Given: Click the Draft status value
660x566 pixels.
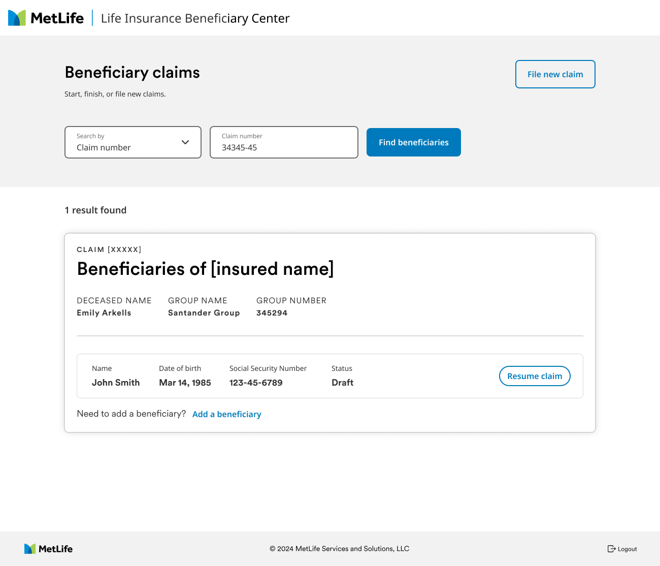Looking at the screenshot, I should [343, 383].
